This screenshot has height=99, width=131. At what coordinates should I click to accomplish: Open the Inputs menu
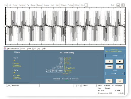tap(23, 48)
